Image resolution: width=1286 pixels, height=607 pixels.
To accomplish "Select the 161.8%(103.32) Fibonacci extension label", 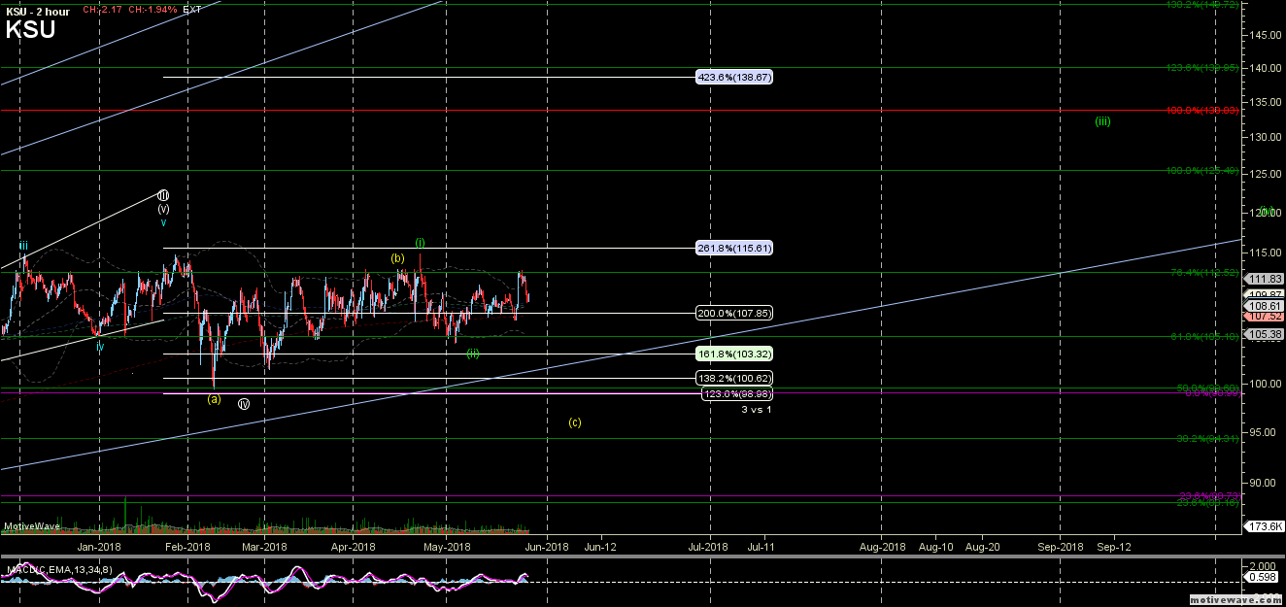I will click(x=734, y=354).
